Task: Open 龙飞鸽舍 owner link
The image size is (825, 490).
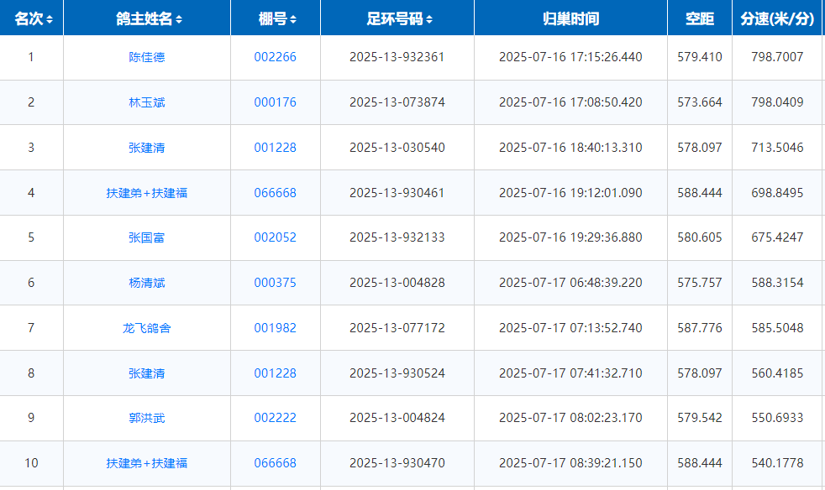Action: coord(147,328)
